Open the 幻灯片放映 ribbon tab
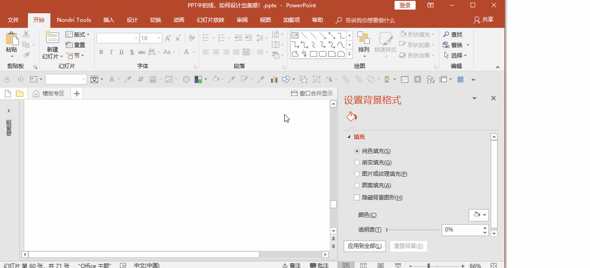 click(210, 20)
